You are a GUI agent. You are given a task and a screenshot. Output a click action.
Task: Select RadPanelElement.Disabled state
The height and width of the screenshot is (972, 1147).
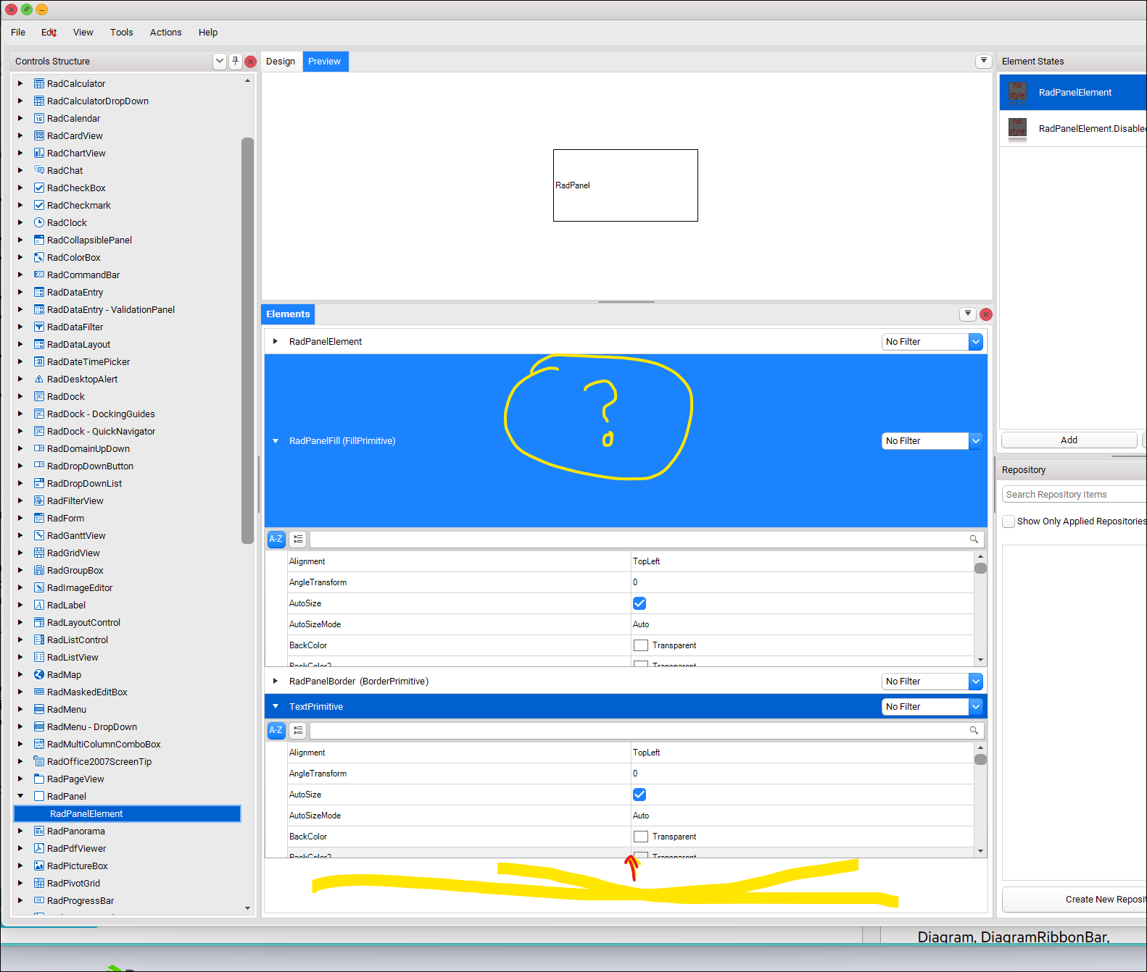click(1073, 129)
